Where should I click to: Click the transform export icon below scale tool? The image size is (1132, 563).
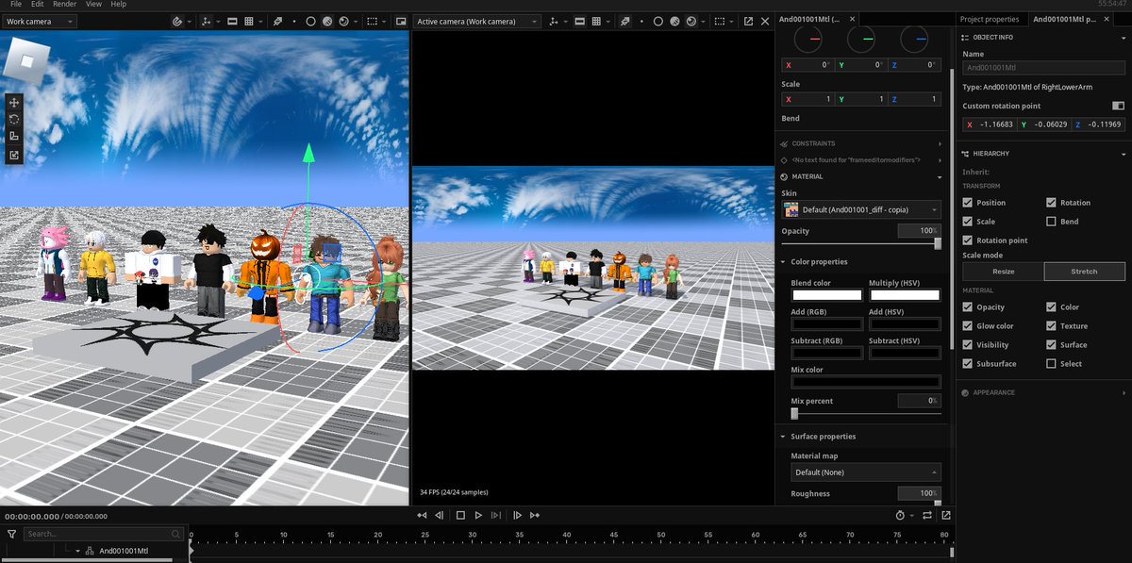click(14, 155)
